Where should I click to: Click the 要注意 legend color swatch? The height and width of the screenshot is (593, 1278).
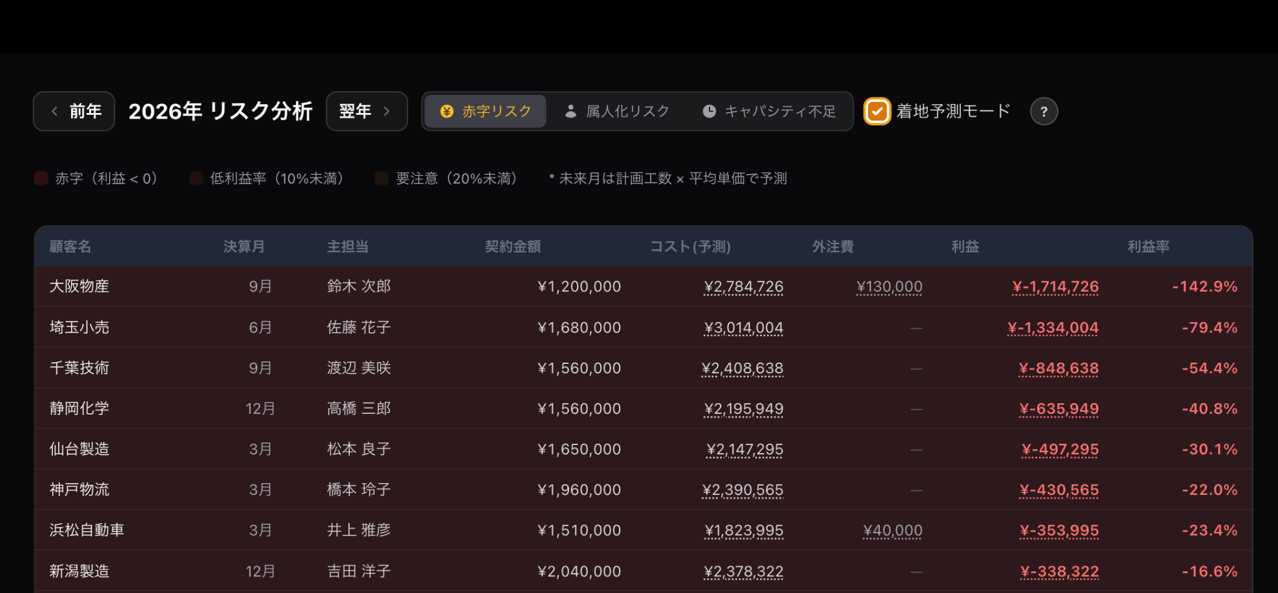(x=381, y=179)
